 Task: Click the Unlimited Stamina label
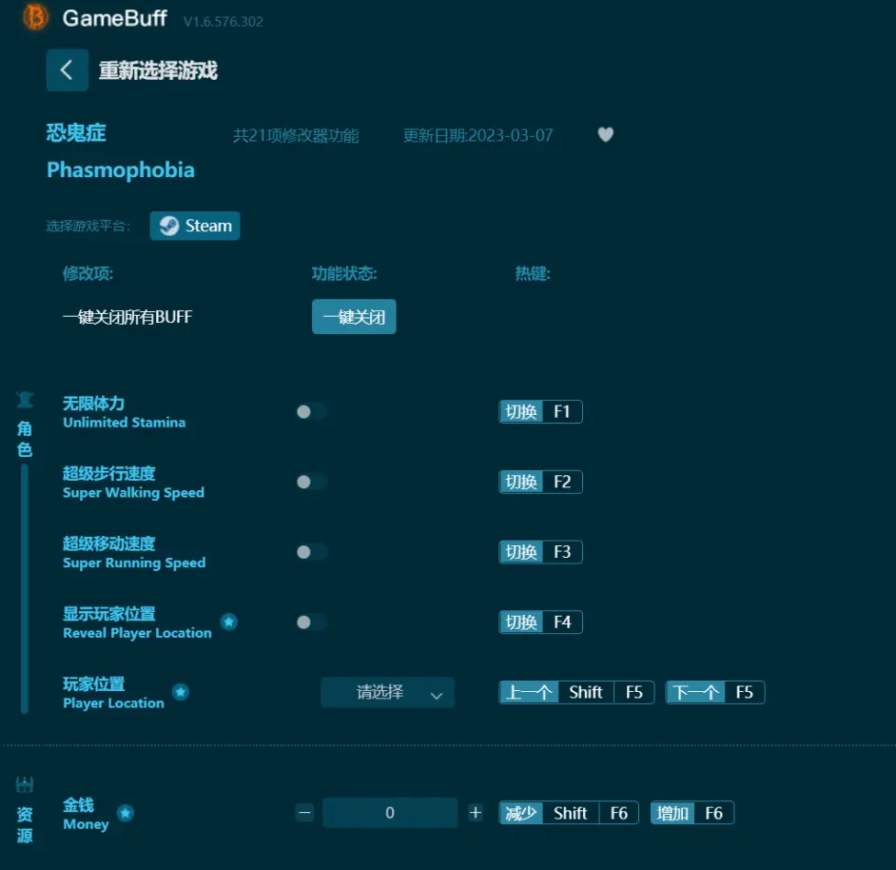point(124,423)
